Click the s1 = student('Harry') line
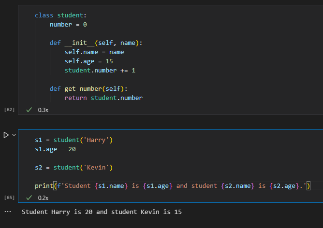 [74, 140]
